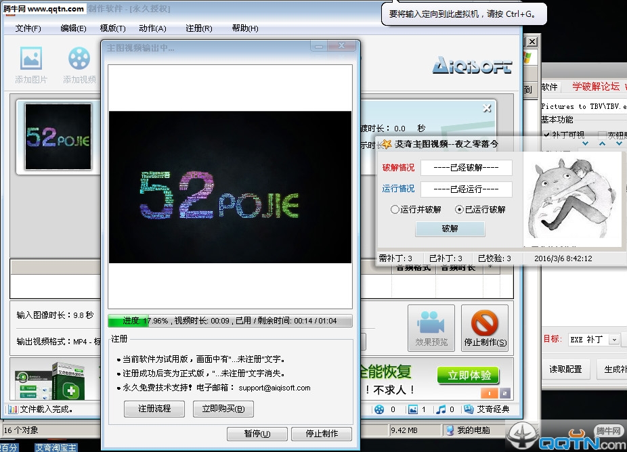The height and width of the screenshot is (452, 627).
Task: Open the 动作(A) menu
Action: (152, 28)
